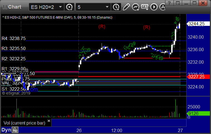Open the chart type line icon
The width and height of the screenshot is (211, 134).
click(x=136, y=7)
